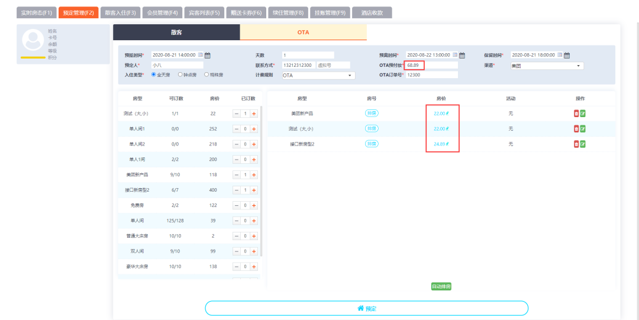The width and height of the screenshot is (639, 320).
Task: Click 排房 for 接口新房型2 booked row
Action: (x=372, y=144)
